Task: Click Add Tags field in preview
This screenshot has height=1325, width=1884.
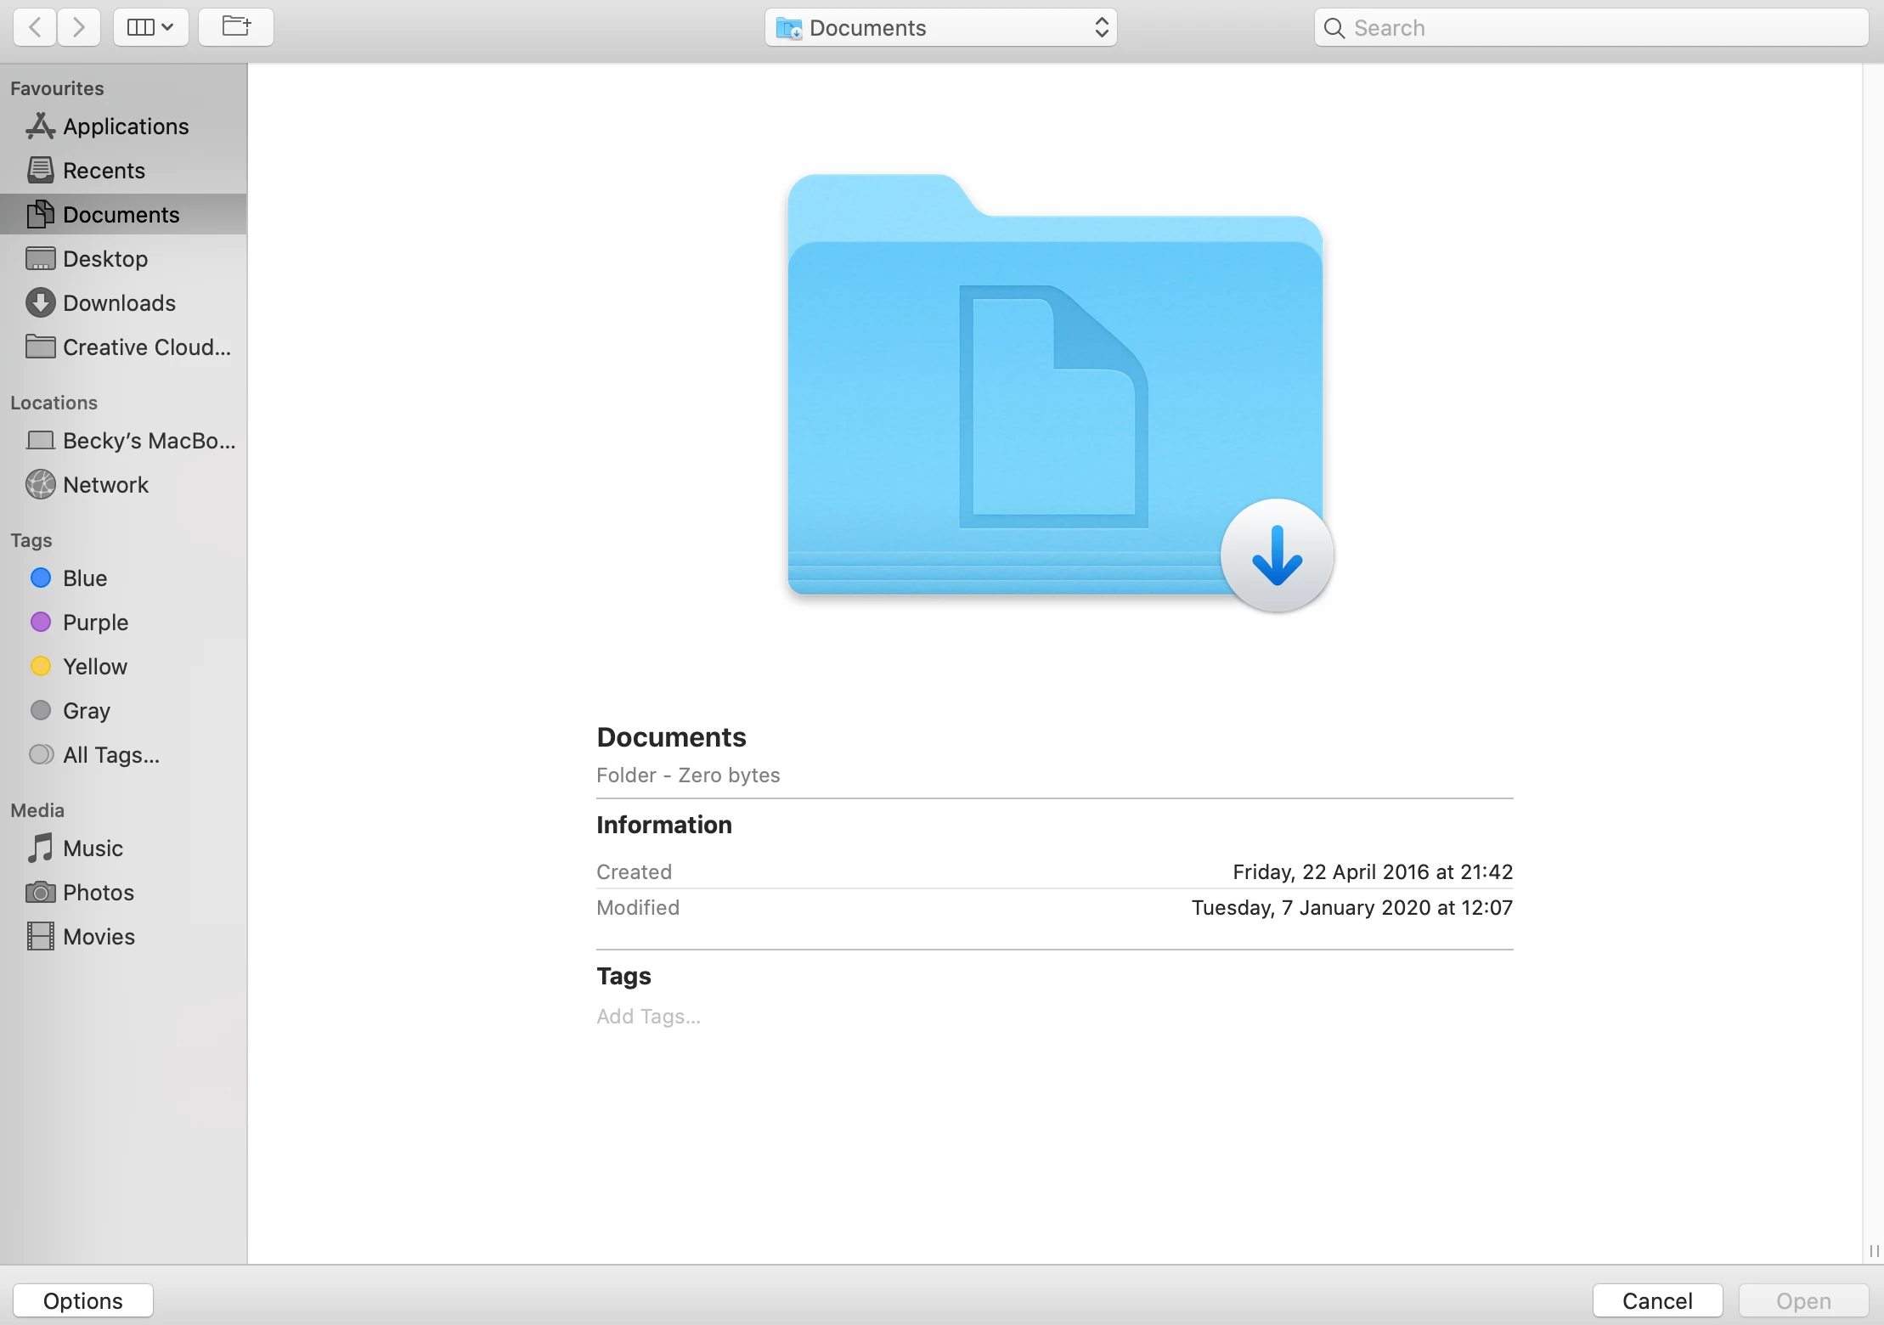Action: (648, 1017)
